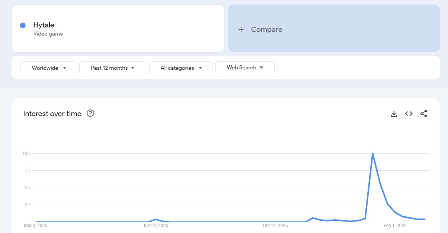
Task: Click the Mar 2, 2025 axis label
Action: click(x=36, y=226)
